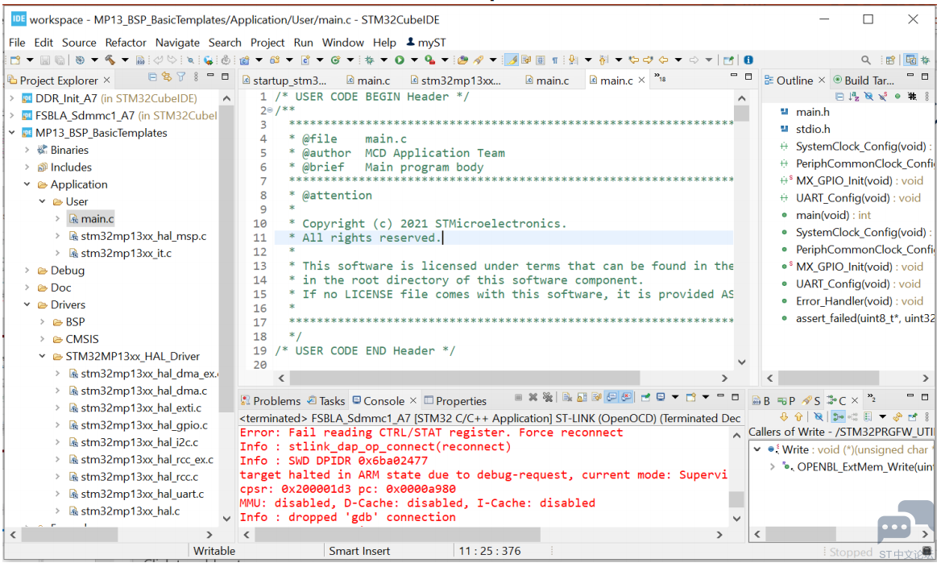Toggle Show Callers in Call Hierarchy

(838, 416)
